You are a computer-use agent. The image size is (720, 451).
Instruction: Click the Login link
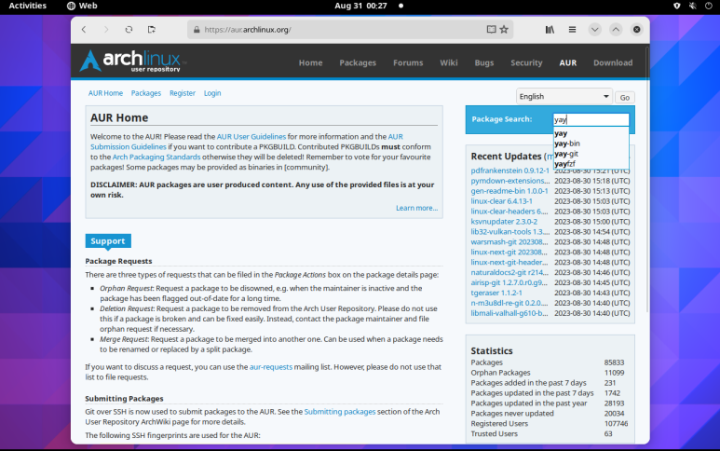212,93
